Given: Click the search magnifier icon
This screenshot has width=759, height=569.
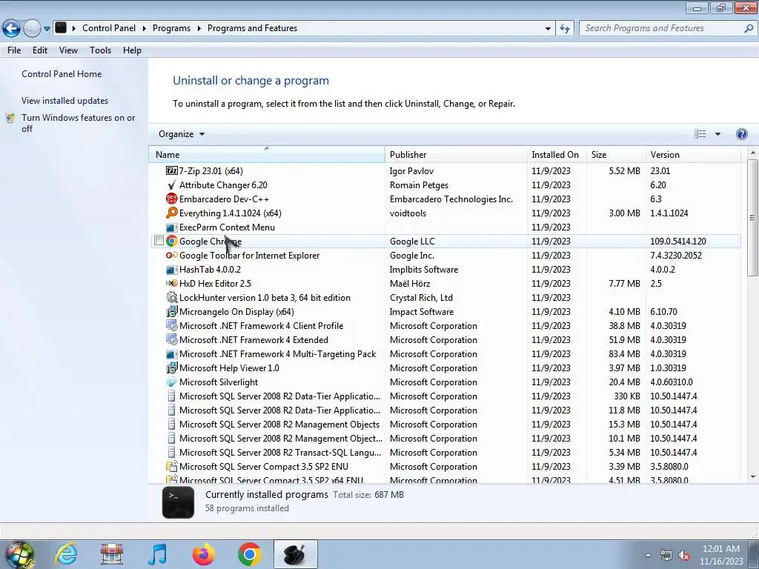Looking at the screenshot, I should tap(749, 28).
